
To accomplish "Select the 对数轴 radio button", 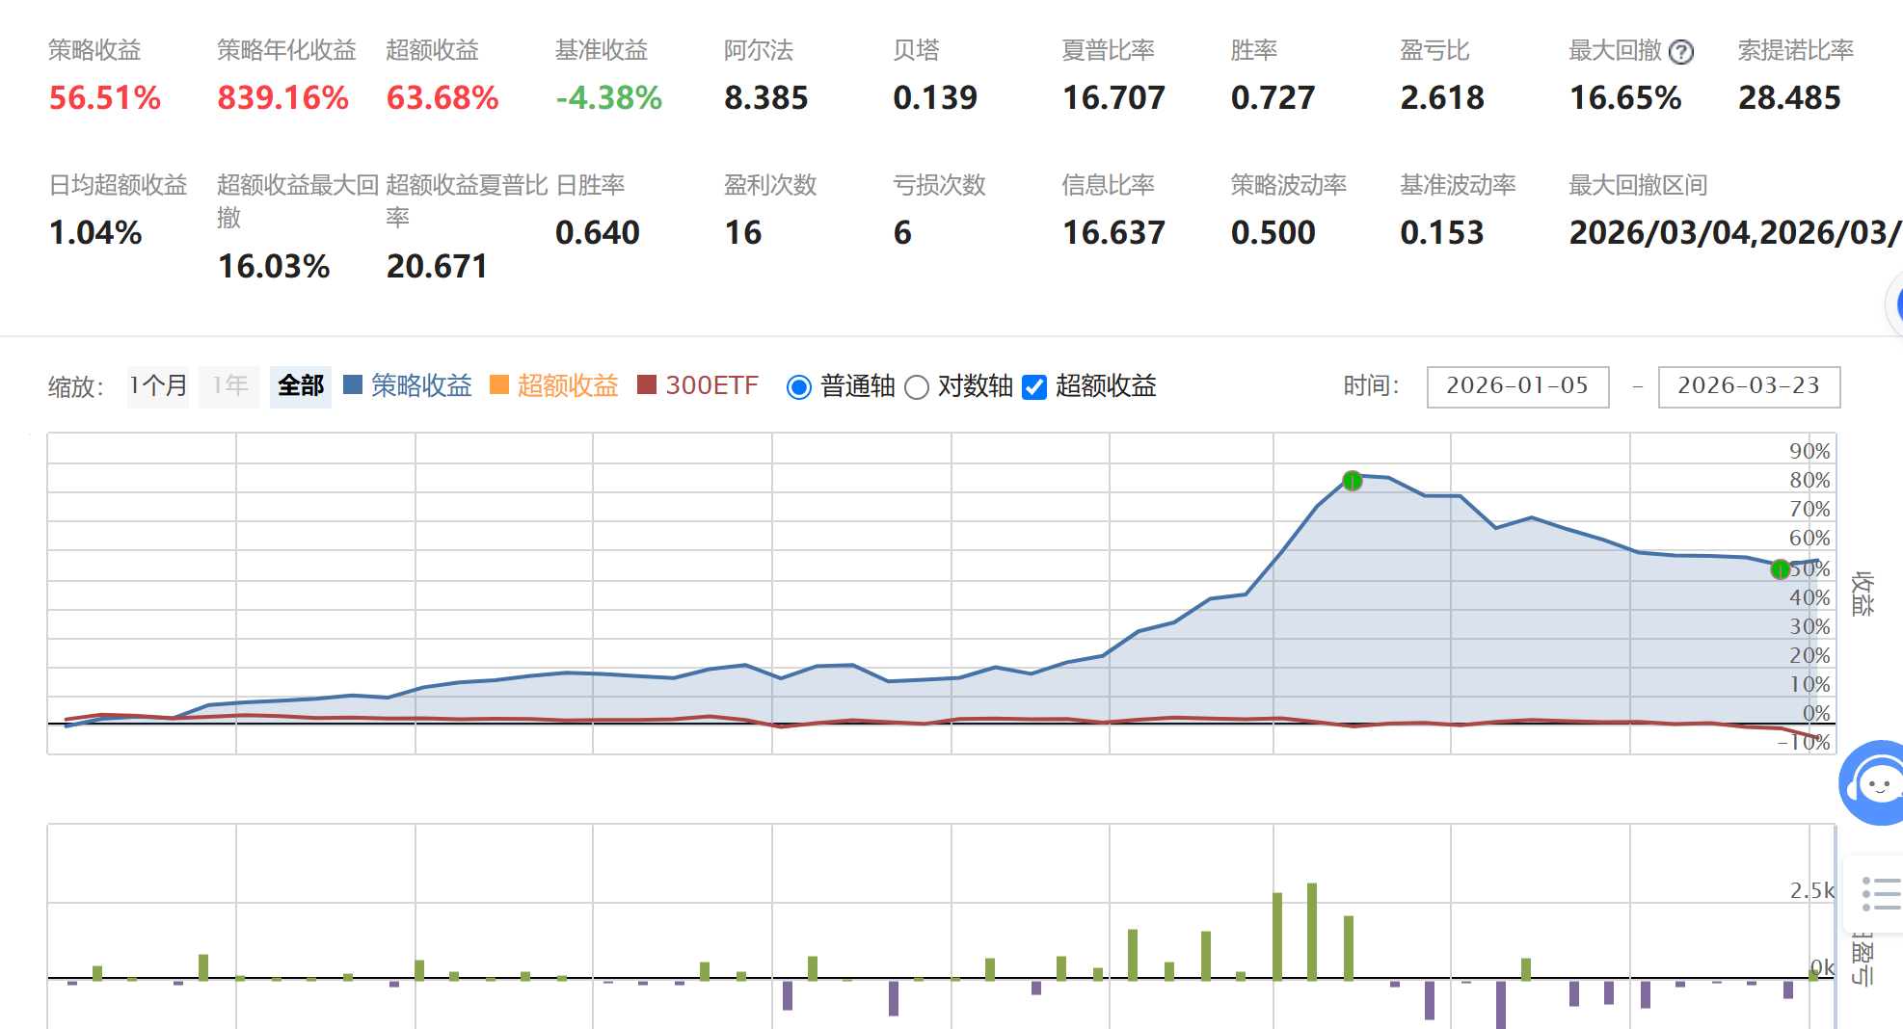I will point(917,387).
